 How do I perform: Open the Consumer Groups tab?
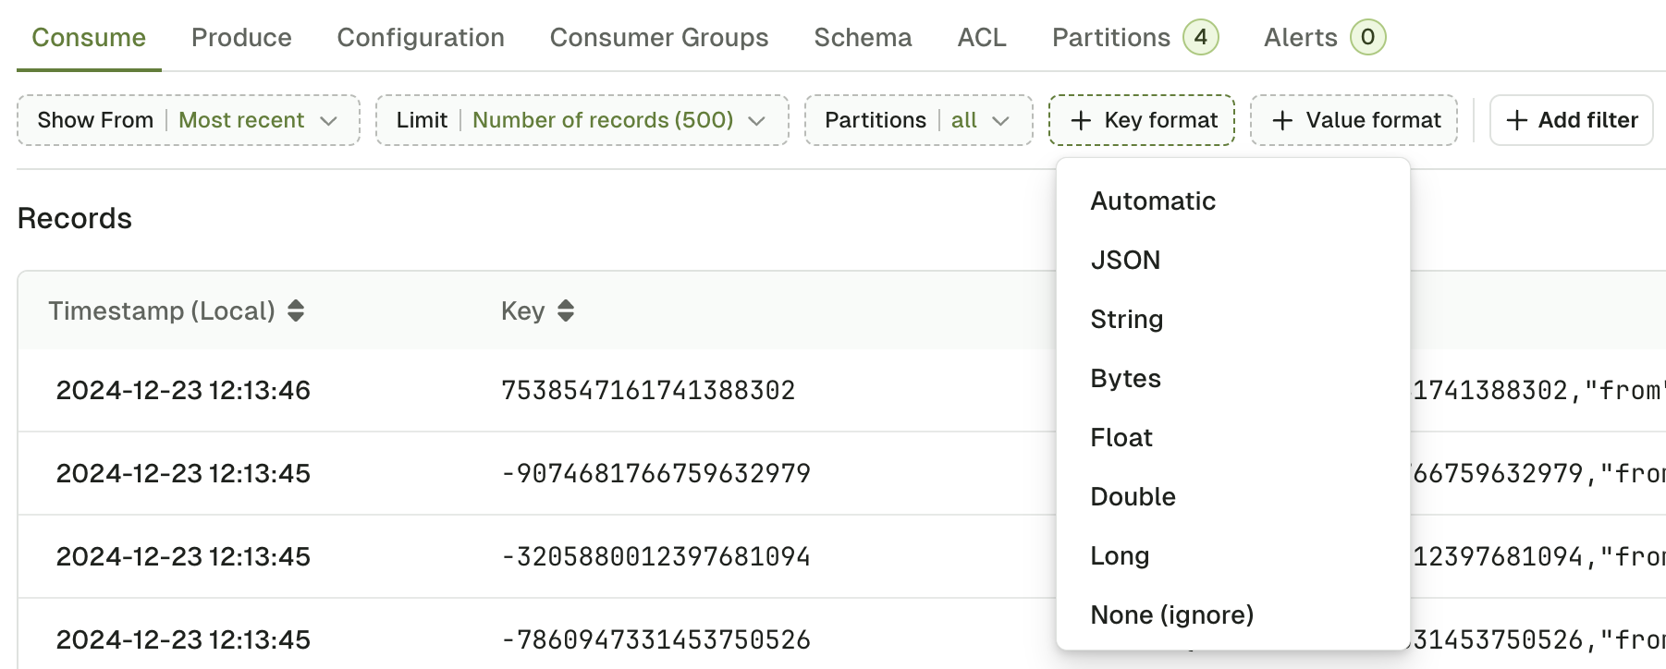coord(659,37)
